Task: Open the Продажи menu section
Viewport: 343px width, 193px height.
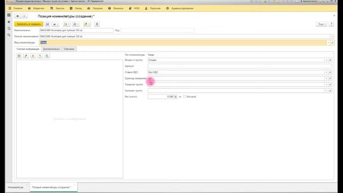Action: point(95,9)
